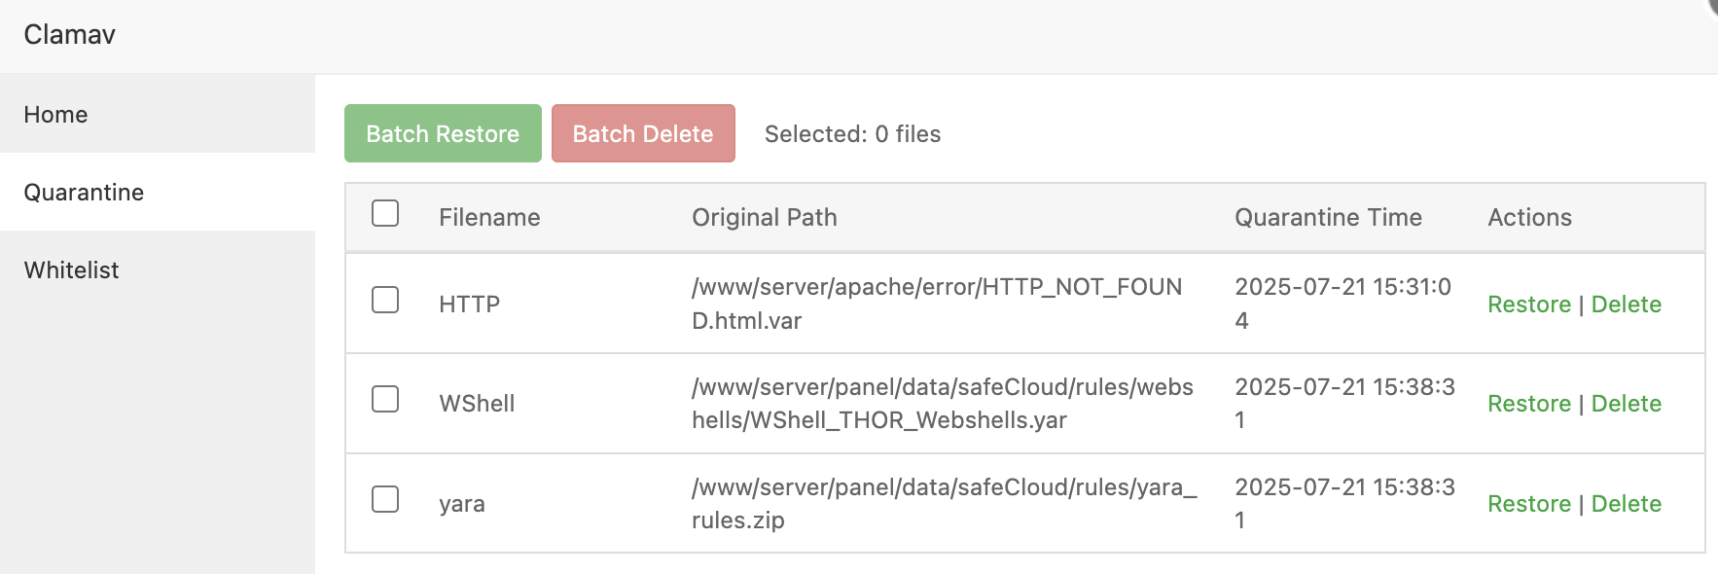Delete the HTTP quarantined file
Viewport: 1718px width, 574px height.
click(1626, 305)
